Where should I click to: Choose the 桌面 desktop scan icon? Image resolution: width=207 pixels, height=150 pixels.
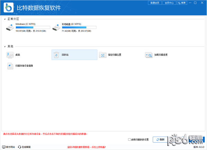tap(10, 55)
